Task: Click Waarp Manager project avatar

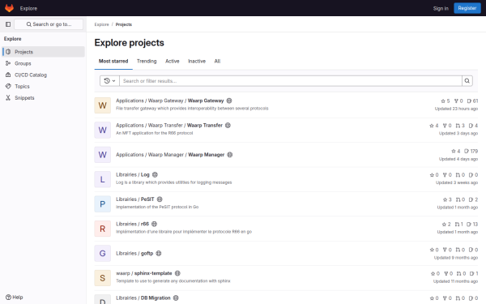Action: click(x=103, y=155)
